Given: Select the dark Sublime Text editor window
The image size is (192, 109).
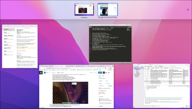Looking at the screenshot, I should coord(110,44).
